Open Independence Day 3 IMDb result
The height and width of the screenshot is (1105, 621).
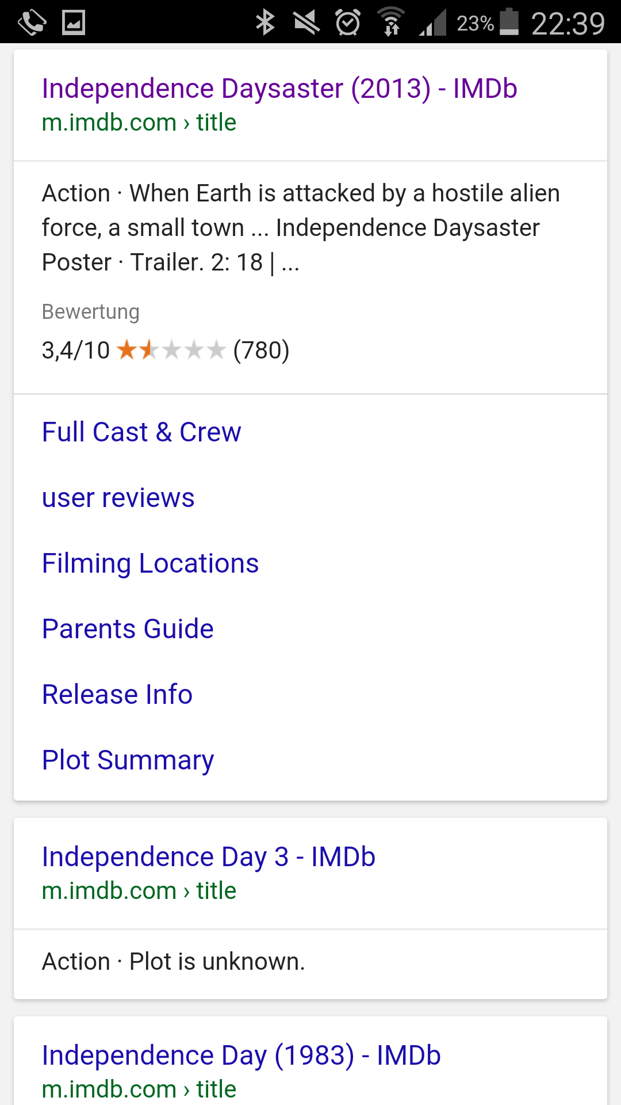(x=208, y=857)
